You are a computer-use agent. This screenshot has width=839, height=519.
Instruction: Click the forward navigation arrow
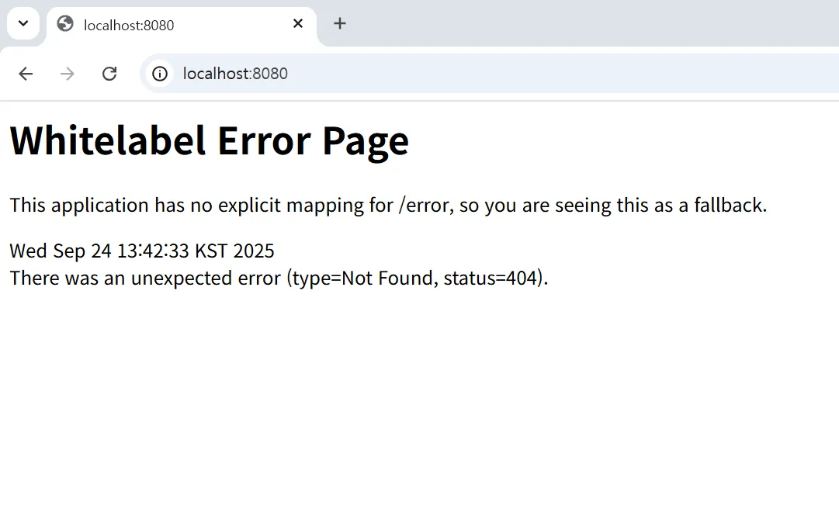pos(68,73)
